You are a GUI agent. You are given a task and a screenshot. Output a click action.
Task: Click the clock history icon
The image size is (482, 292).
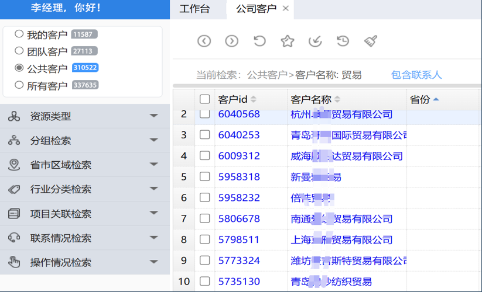click(343, 41)
